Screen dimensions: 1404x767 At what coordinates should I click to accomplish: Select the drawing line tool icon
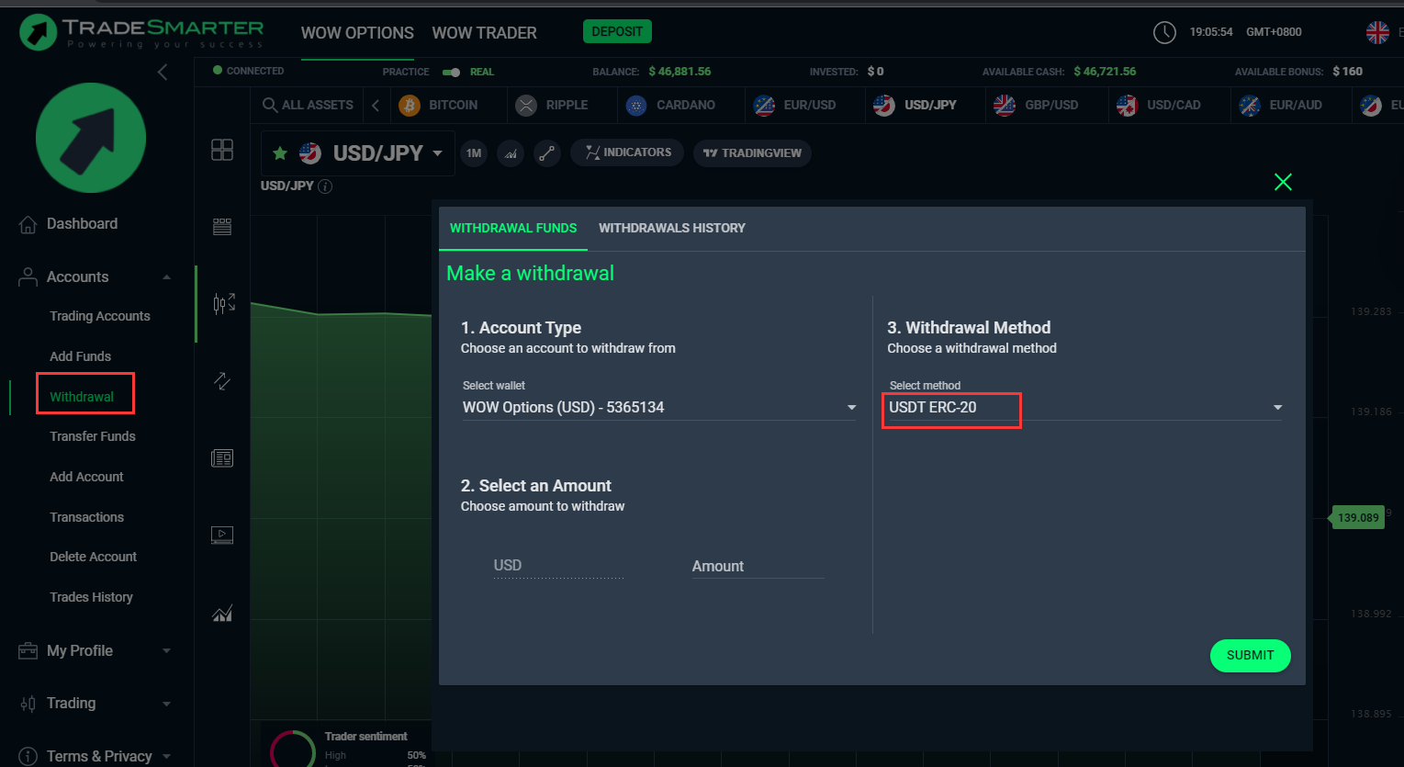(547, 153)
